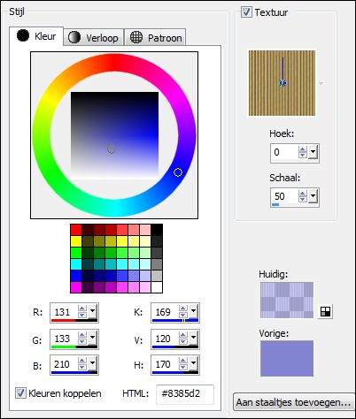Viewport: 356px width, 419px height.
Task: Click the gradient sphere icon on Verloop tab
Action: click(x=74, y=37)
